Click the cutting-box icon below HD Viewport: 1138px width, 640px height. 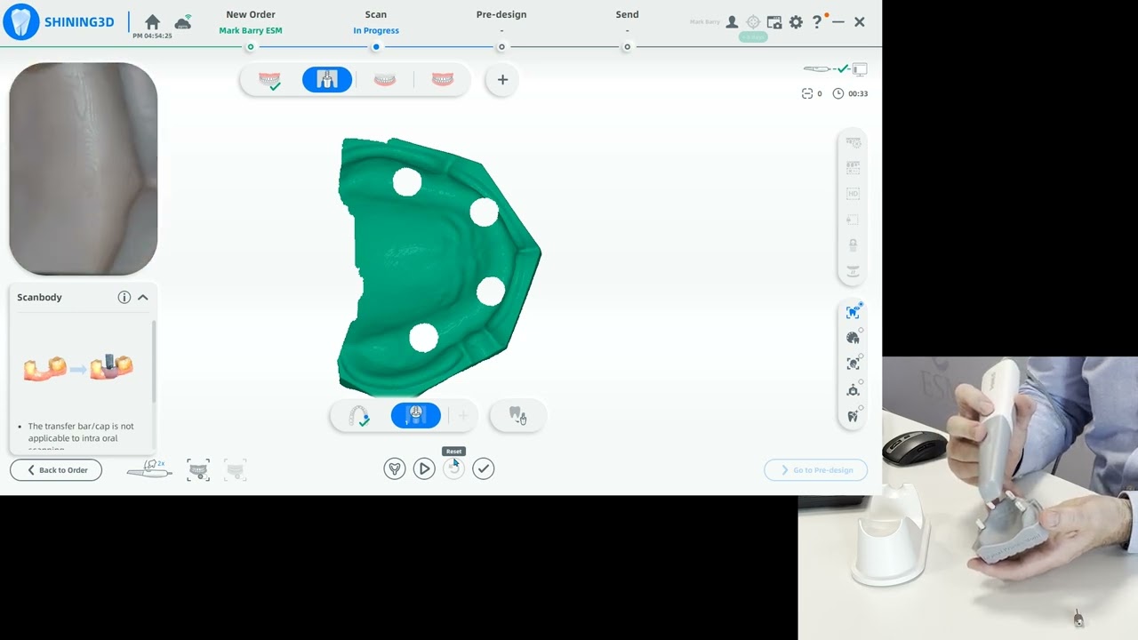[853, 220]
